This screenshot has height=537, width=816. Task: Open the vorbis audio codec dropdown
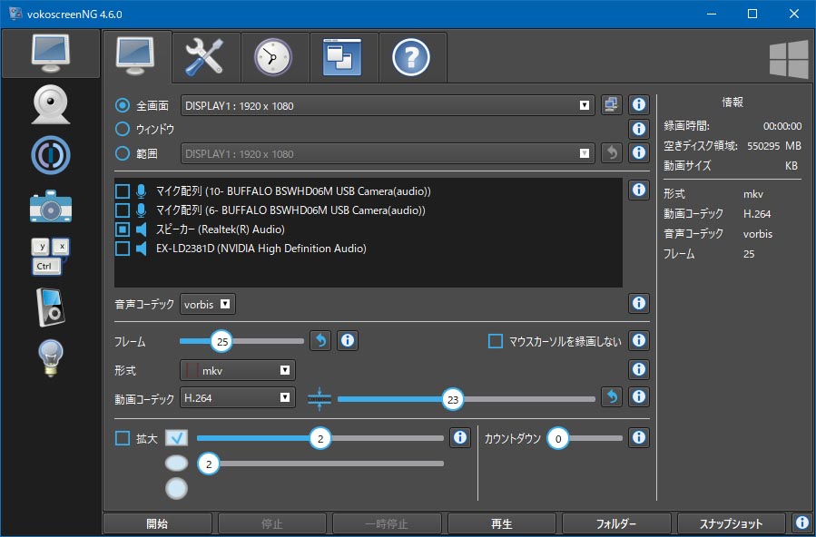coord(208,304)
